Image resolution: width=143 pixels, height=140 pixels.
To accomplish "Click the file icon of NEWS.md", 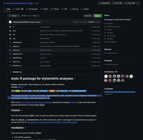I will [x=10, y=62].
